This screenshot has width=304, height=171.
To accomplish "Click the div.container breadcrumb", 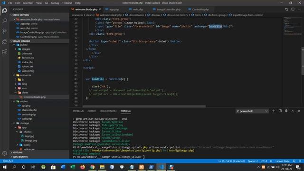I will [x=135, y=15].
